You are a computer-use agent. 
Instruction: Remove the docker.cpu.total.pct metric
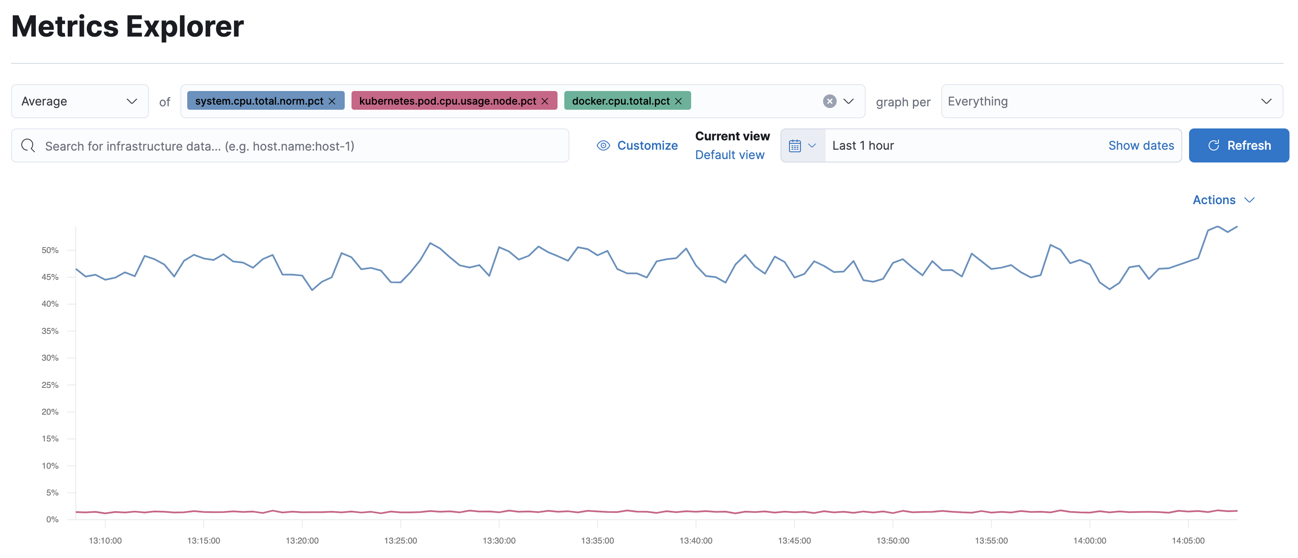pos(679,101)
